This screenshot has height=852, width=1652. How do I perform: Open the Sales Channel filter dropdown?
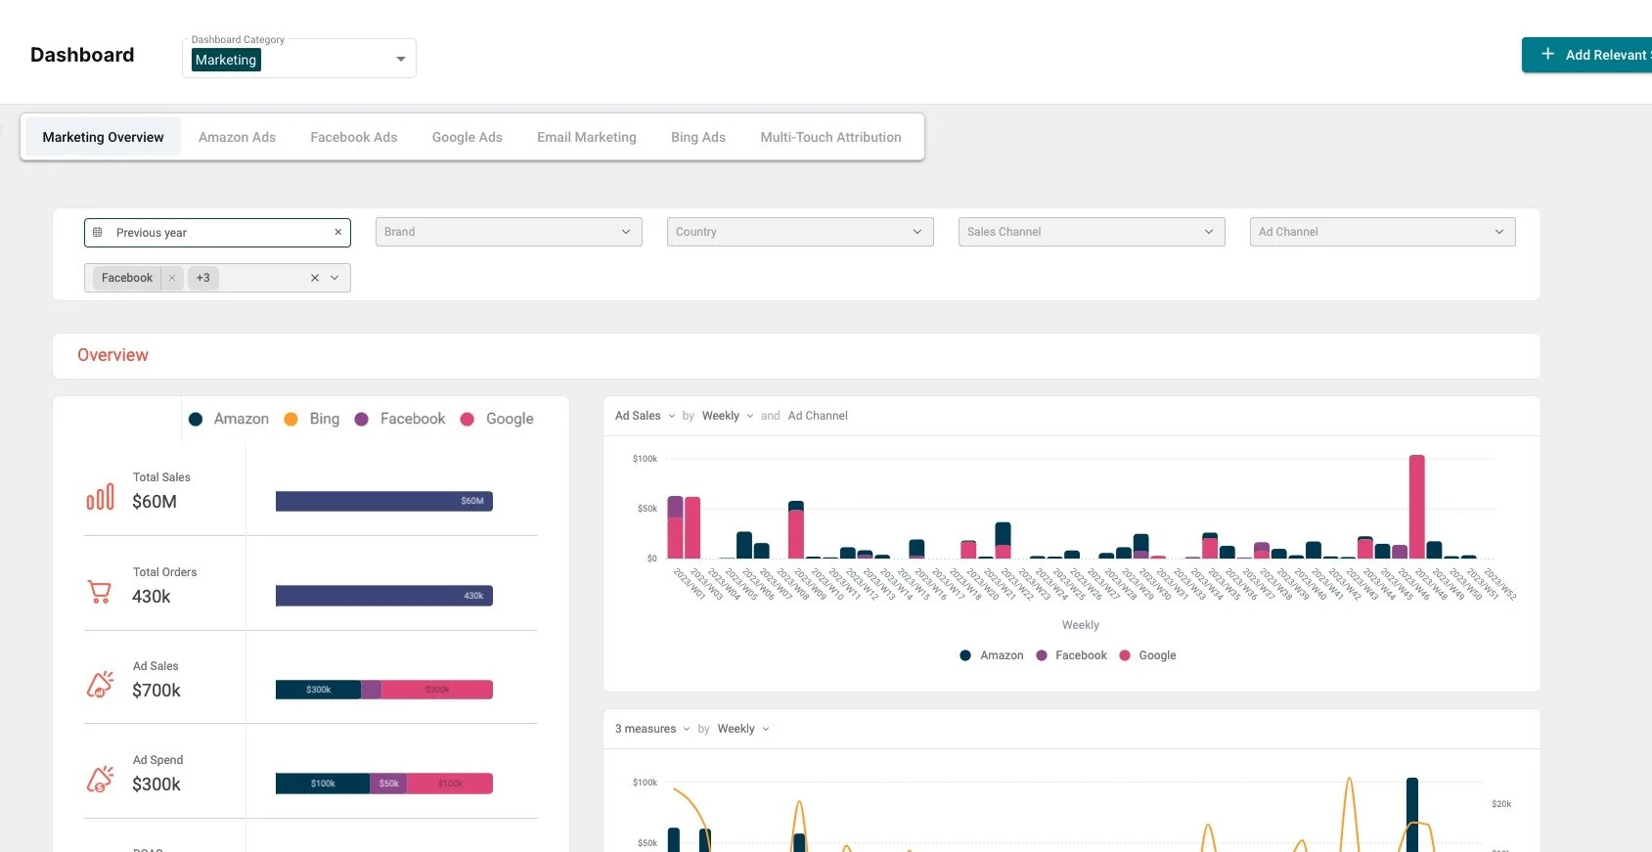tap(1092, 232)
